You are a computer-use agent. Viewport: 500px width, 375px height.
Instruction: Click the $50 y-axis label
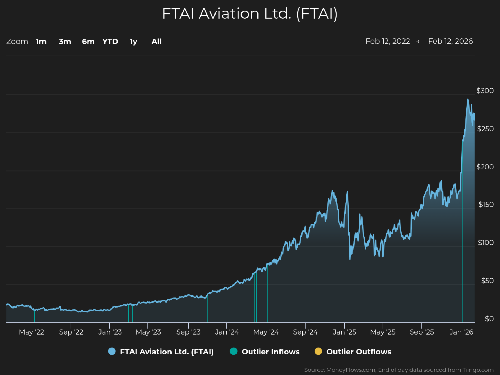tap(487, 281)
